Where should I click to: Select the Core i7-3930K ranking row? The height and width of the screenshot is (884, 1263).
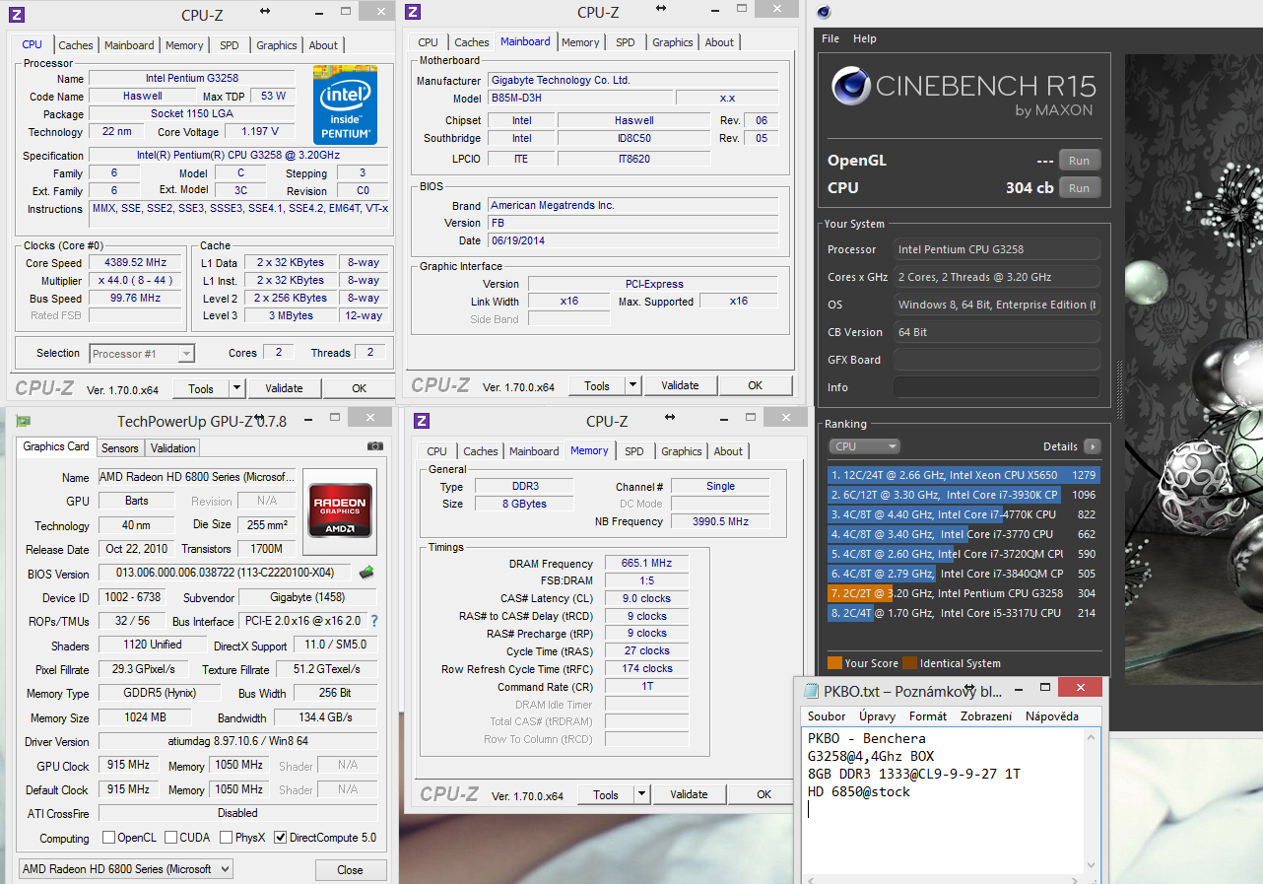point(963,495)
